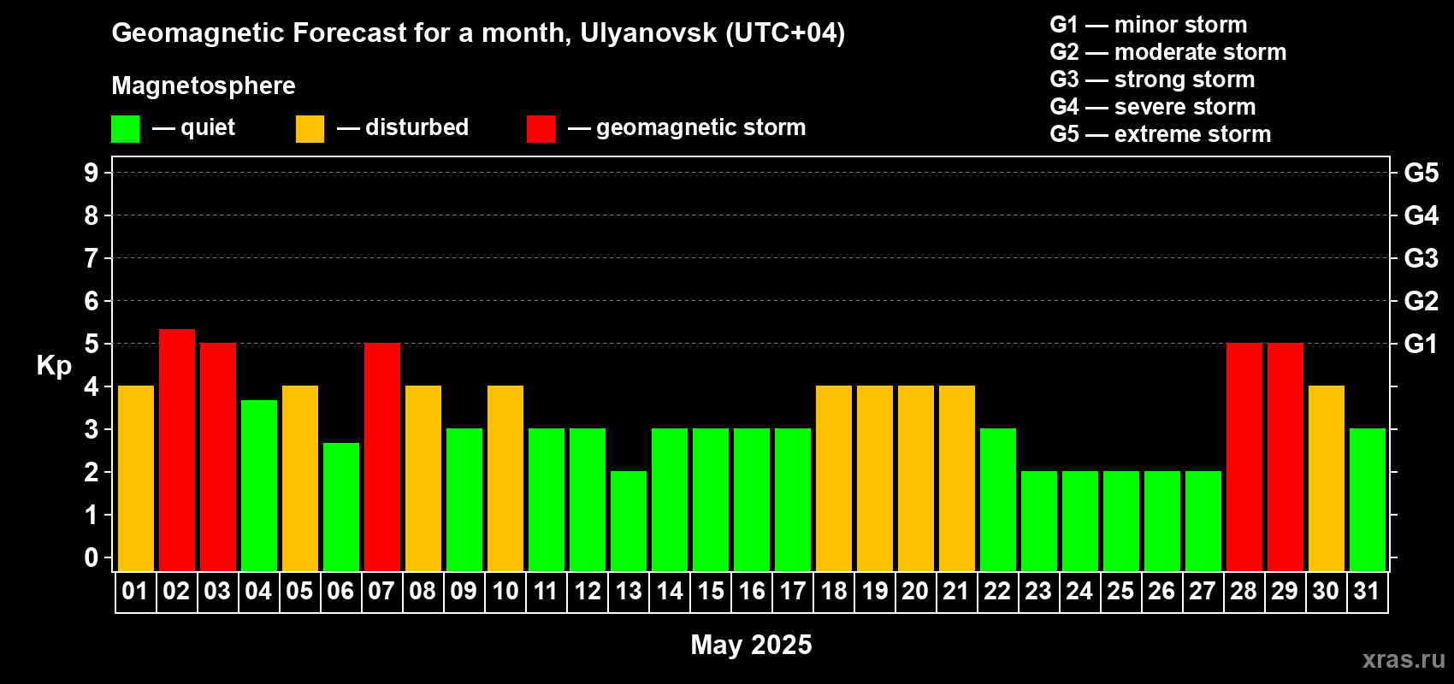Click the orange bar for day 19
The image size is (1454, 684).
click(875, 479)
